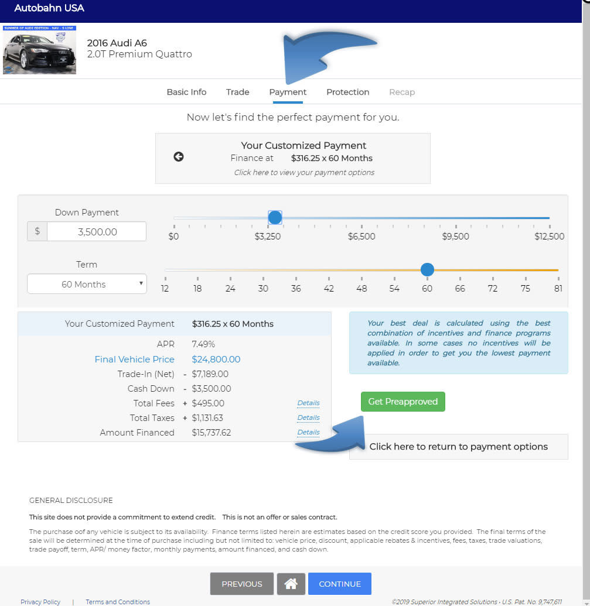Click the Autobahn USA header title

(49, 8)
